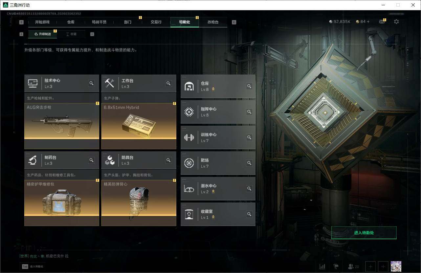The width and height of the screenshot is (421, 273).
Task: Switch to the 仓库 top tab
Action: click(71, 22)
